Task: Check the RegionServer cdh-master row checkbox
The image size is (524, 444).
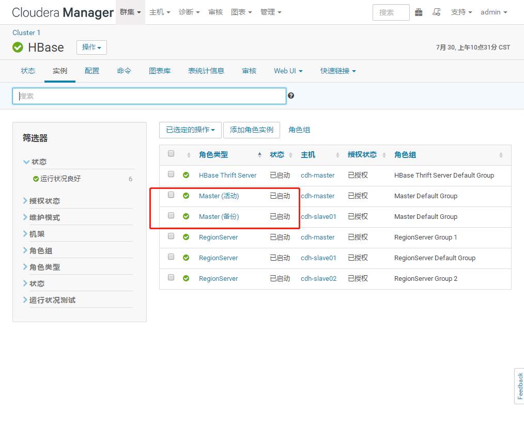Action: tap(171, 236)
